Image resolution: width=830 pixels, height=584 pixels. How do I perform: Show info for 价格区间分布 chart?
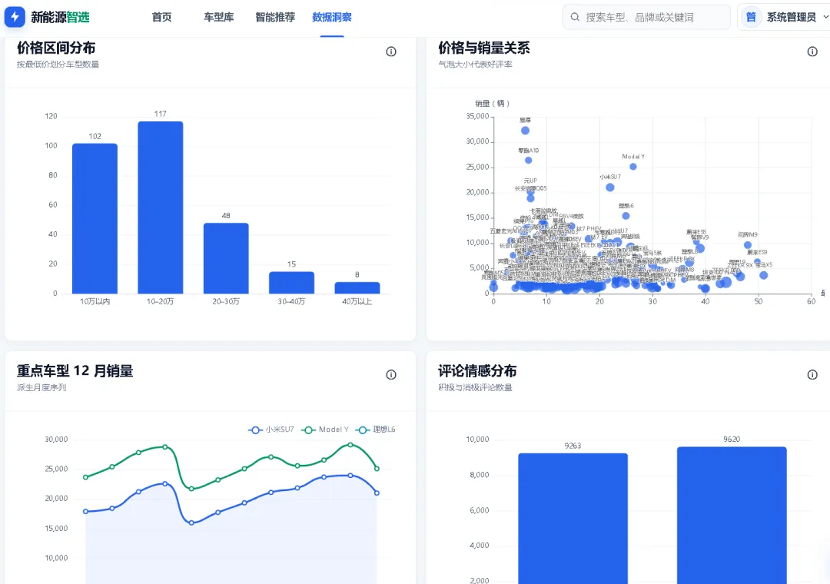coord(391,51)
